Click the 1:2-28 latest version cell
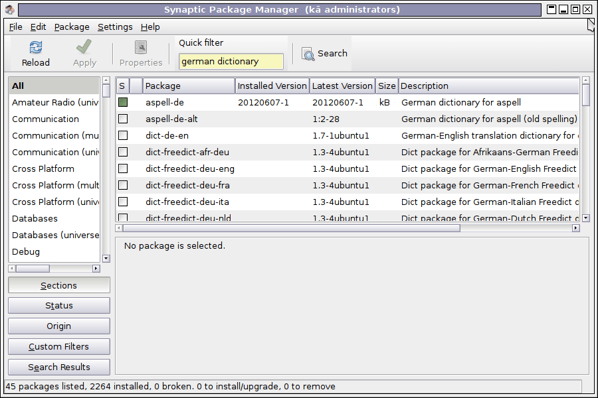Viewport: 598px width, 398px height. (326, 119)
